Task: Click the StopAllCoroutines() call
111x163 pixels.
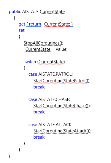Action: click(43, 43)
